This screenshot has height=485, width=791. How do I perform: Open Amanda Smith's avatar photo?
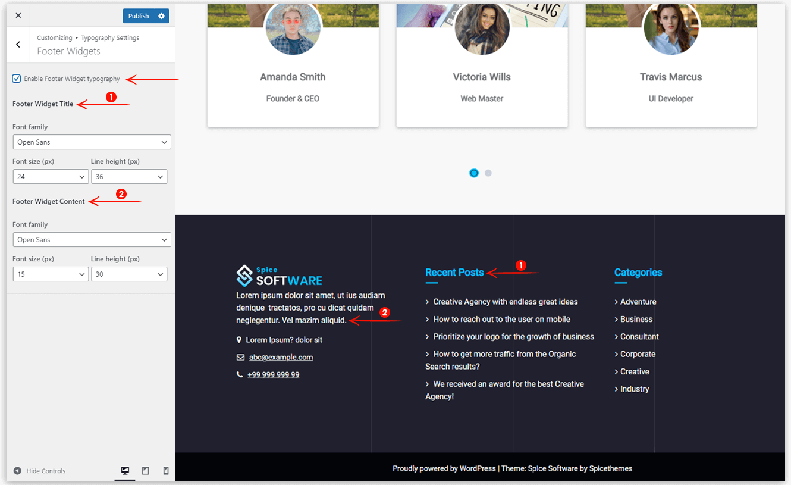point(293,27)
